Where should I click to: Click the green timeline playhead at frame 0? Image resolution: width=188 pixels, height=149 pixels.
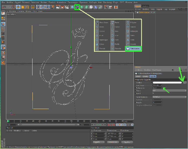click(x=8, y=121)
